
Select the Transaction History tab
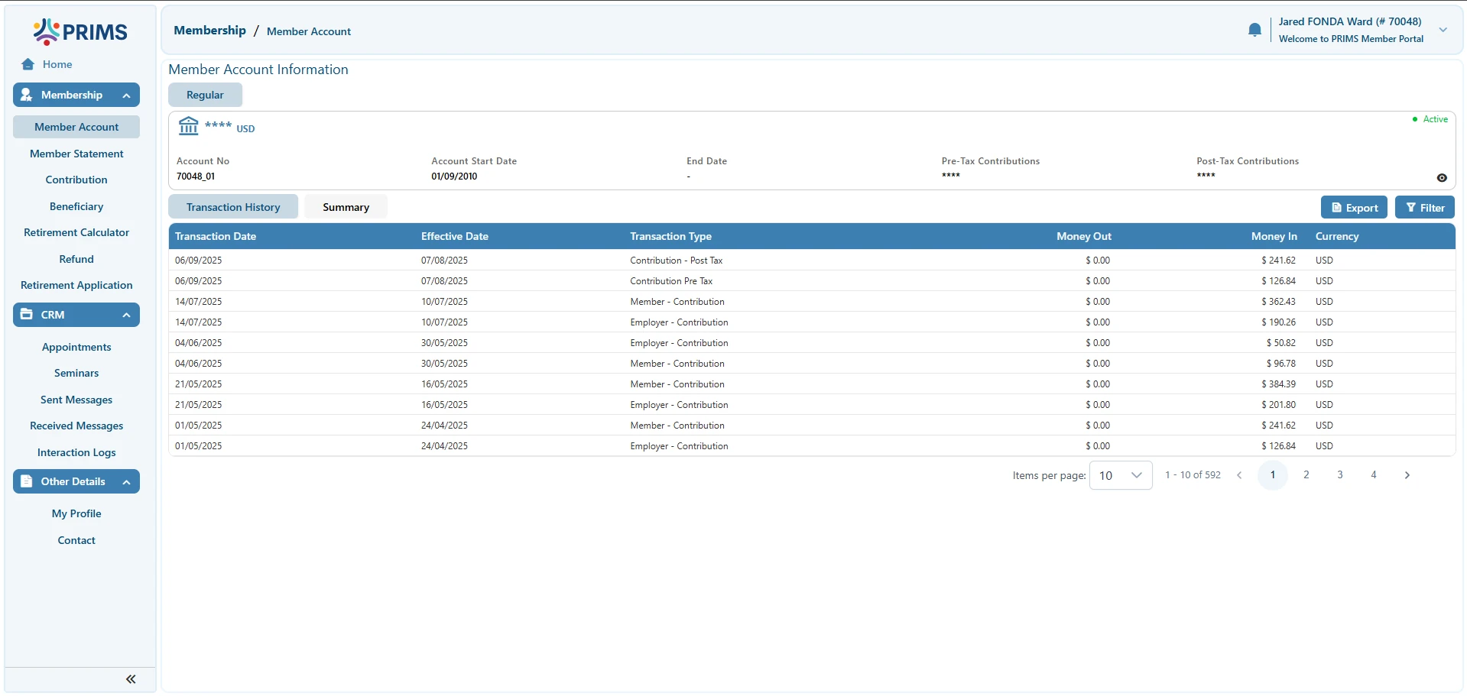pyautogui.click(x=233, y=207)
